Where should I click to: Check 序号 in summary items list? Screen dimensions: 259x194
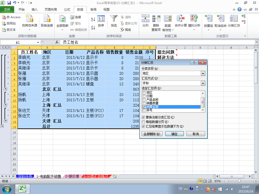coord(144,110)
